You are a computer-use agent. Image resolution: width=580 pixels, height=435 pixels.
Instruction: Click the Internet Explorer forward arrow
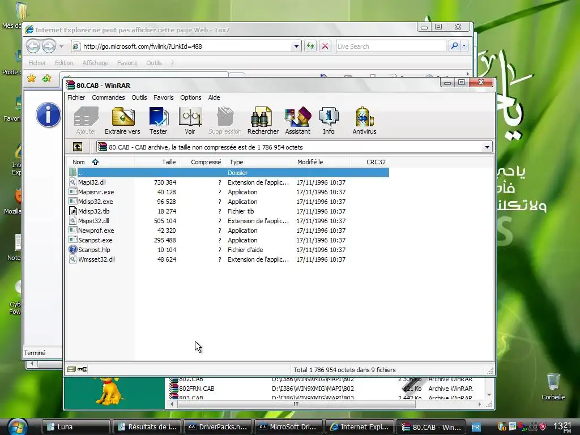pyautogui.click(x=49, y=46)
